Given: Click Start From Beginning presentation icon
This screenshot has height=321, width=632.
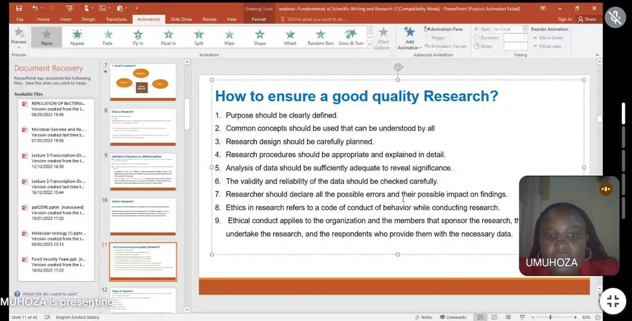Looking at the screenshot, I should (70, 8).
